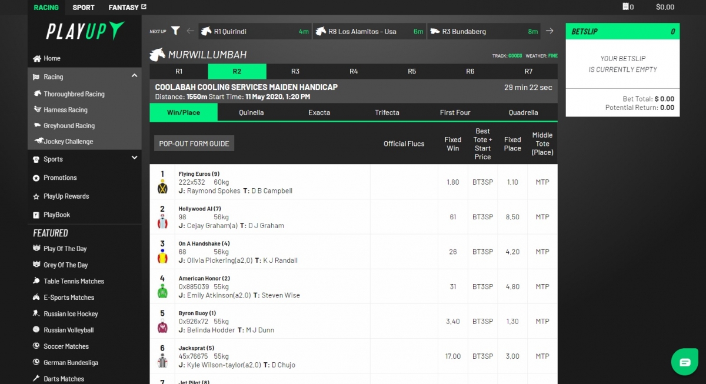
Task: Click the PlayUp Rewards star icon
Action: (x=37, y=196)
